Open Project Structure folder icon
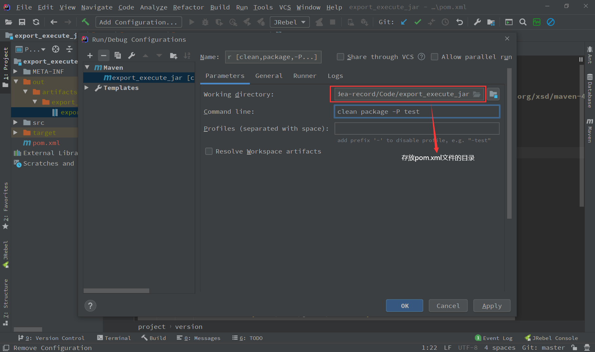595x352 pixels. pos(491,22)
